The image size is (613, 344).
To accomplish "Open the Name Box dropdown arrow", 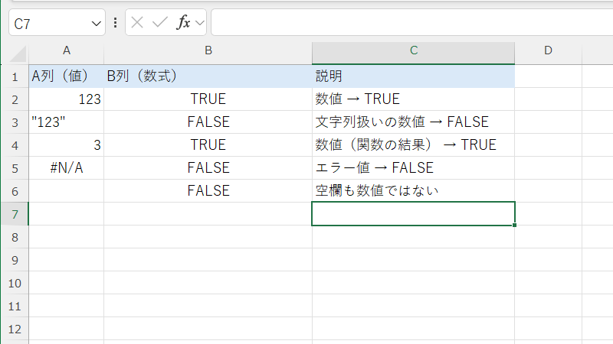I will (97, 24).
